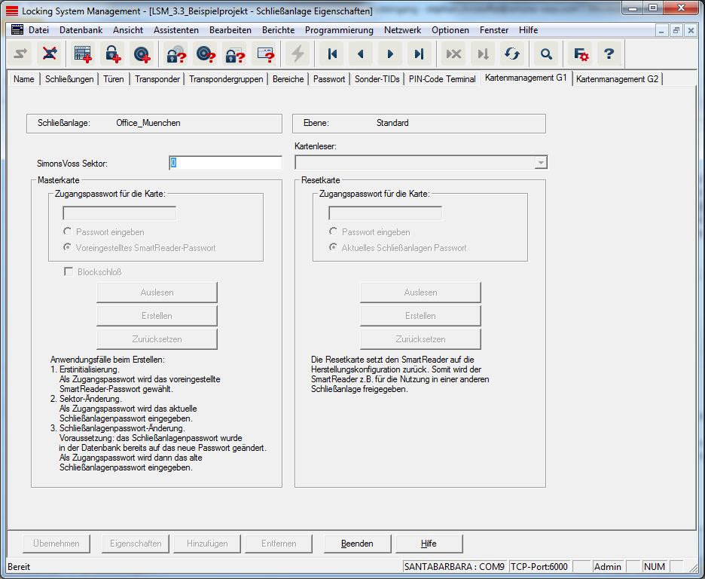The width and height of the screenshot is (705, 579).
Task: Tick the Blockschloß checkbox
Action: pyautogui.click(x=69, y=272)
